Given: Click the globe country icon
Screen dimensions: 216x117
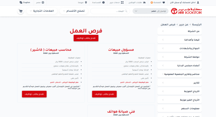Looking at the screenshot, I should pyautogui.click(x=43, y=2).
